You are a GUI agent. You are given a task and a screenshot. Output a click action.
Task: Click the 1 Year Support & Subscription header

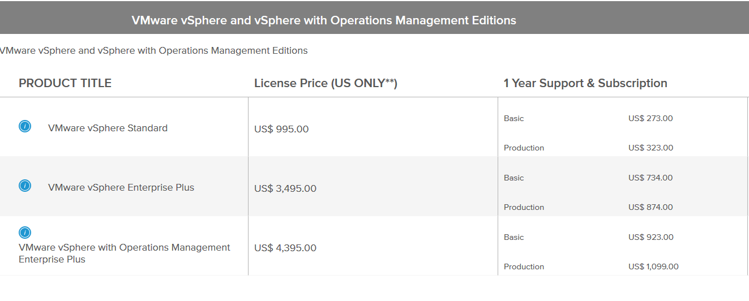click(585, 83)
